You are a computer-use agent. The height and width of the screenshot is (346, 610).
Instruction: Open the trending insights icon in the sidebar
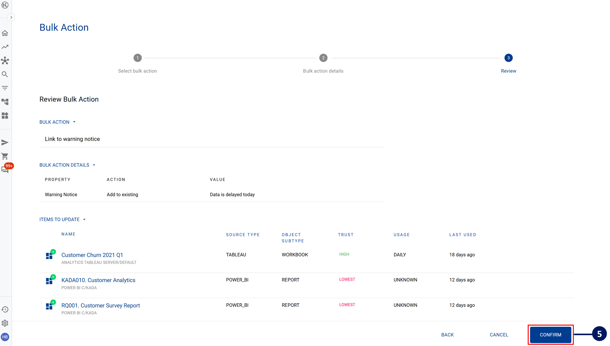pos(5,47)
